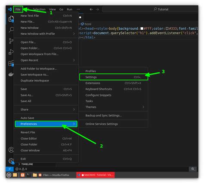Choose Save All entry
This screenshot has height=184, width=204.
pos(46,101)
